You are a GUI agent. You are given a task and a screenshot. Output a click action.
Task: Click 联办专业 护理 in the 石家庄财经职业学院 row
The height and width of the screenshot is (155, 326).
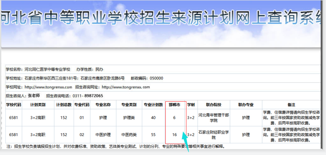coord(246,134)
